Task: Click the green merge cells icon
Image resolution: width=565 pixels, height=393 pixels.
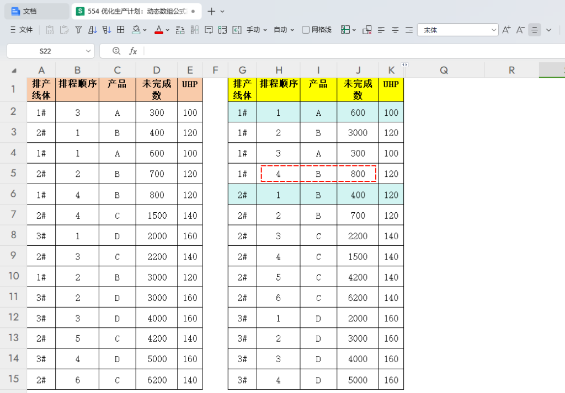Action: (x=223, y=30)
